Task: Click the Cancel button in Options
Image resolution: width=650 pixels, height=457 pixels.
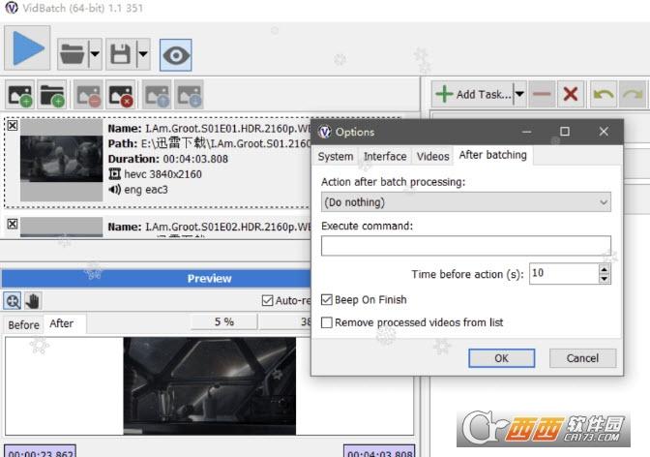Action: [582, 357]
